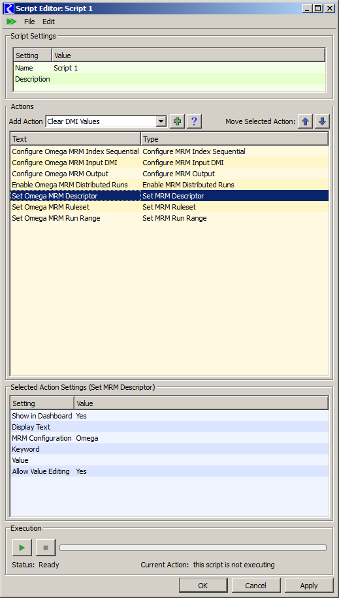
Task: Click the green plus add action icon
Action: [177, 121]
